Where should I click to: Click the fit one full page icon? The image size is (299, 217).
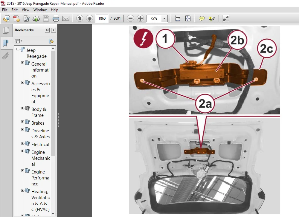(188, 18)
